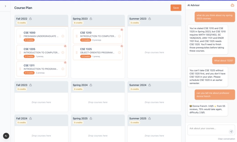Screen dimensions: 237x142
Task: Toggle lock on Fall 2024 semester
Action: pos(31,118)
